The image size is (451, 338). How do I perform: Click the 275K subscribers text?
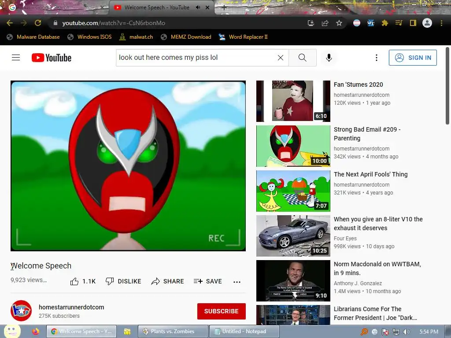point(59,316)
